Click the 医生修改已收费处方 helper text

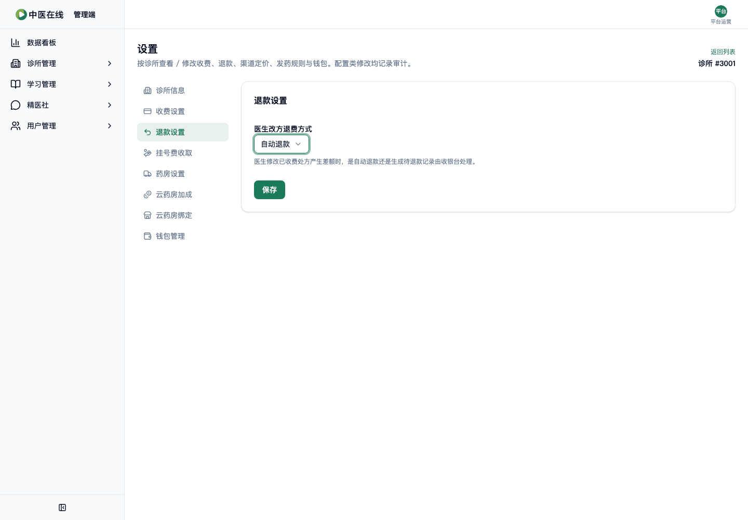coord(366,162)
